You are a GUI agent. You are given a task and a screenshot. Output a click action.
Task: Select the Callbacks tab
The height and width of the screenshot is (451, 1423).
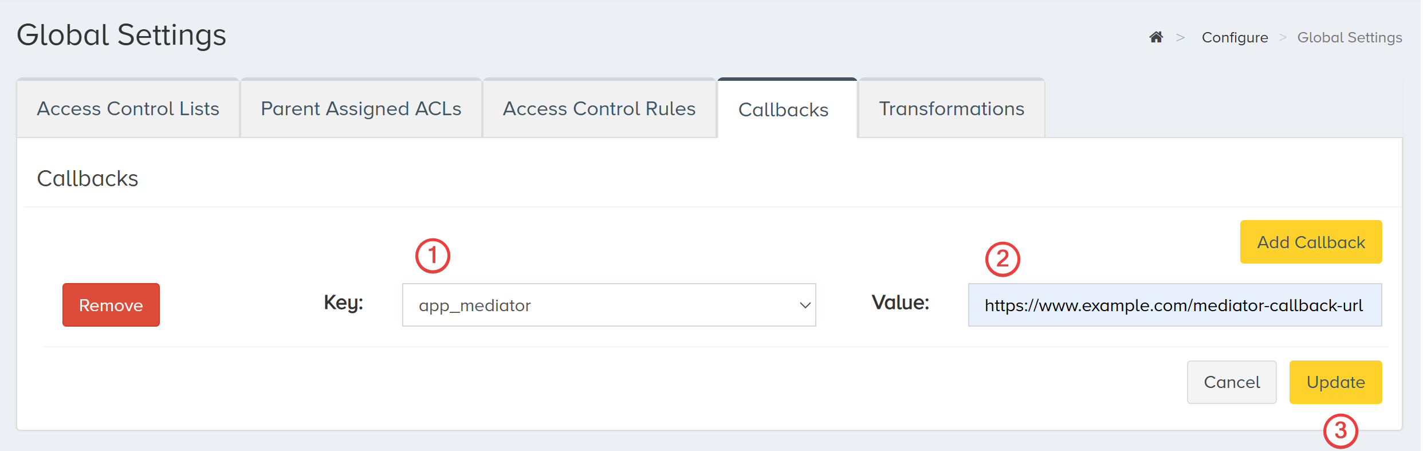[x=784, y=109]
